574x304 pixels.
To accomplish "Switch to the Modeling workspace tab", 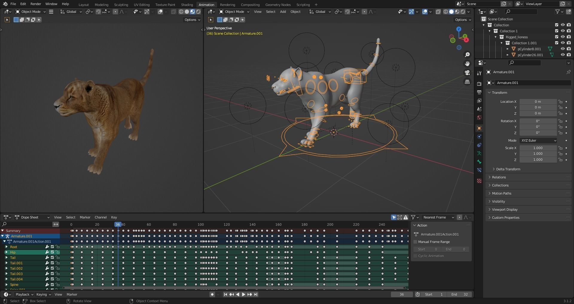I will (101, 4).
